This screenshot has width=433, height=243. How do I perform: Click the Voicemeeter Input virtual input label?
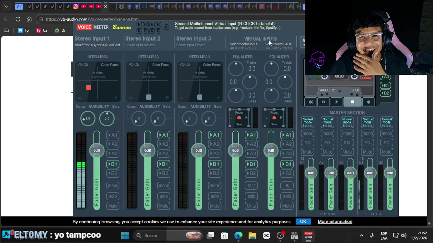pyautogui.click(x=244, y=44)
